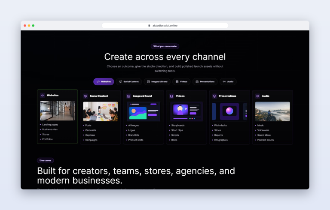This screenshot has height=210, width=330.
Task: Click 'Infographics' list item
Action: (221, 140)
